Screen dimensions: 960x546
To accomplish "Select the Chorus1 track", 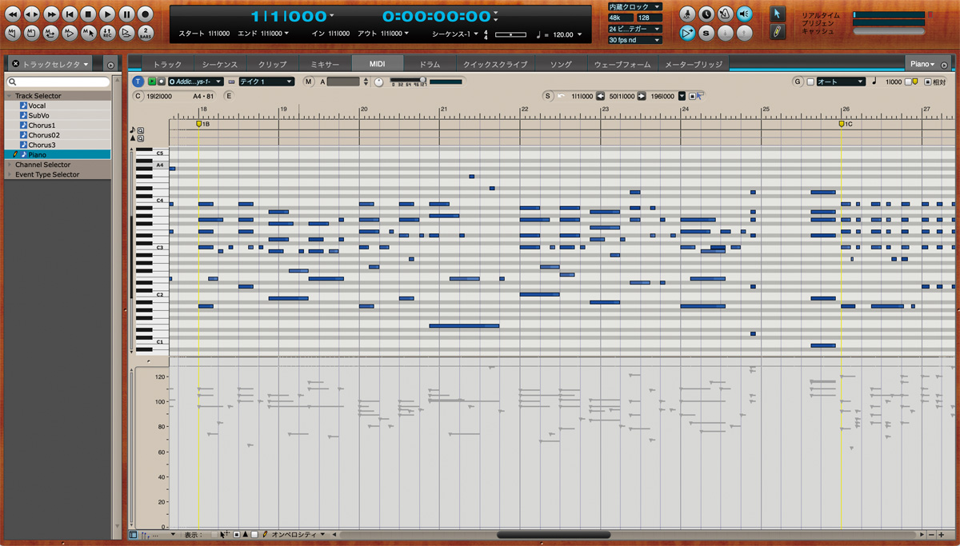I will coord(58,126).
